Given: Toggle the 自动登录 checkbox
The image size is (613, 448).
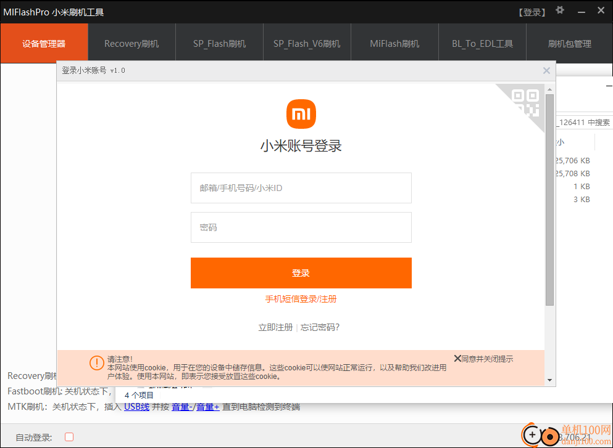Looking at the screenshot, I should point(69,437).
